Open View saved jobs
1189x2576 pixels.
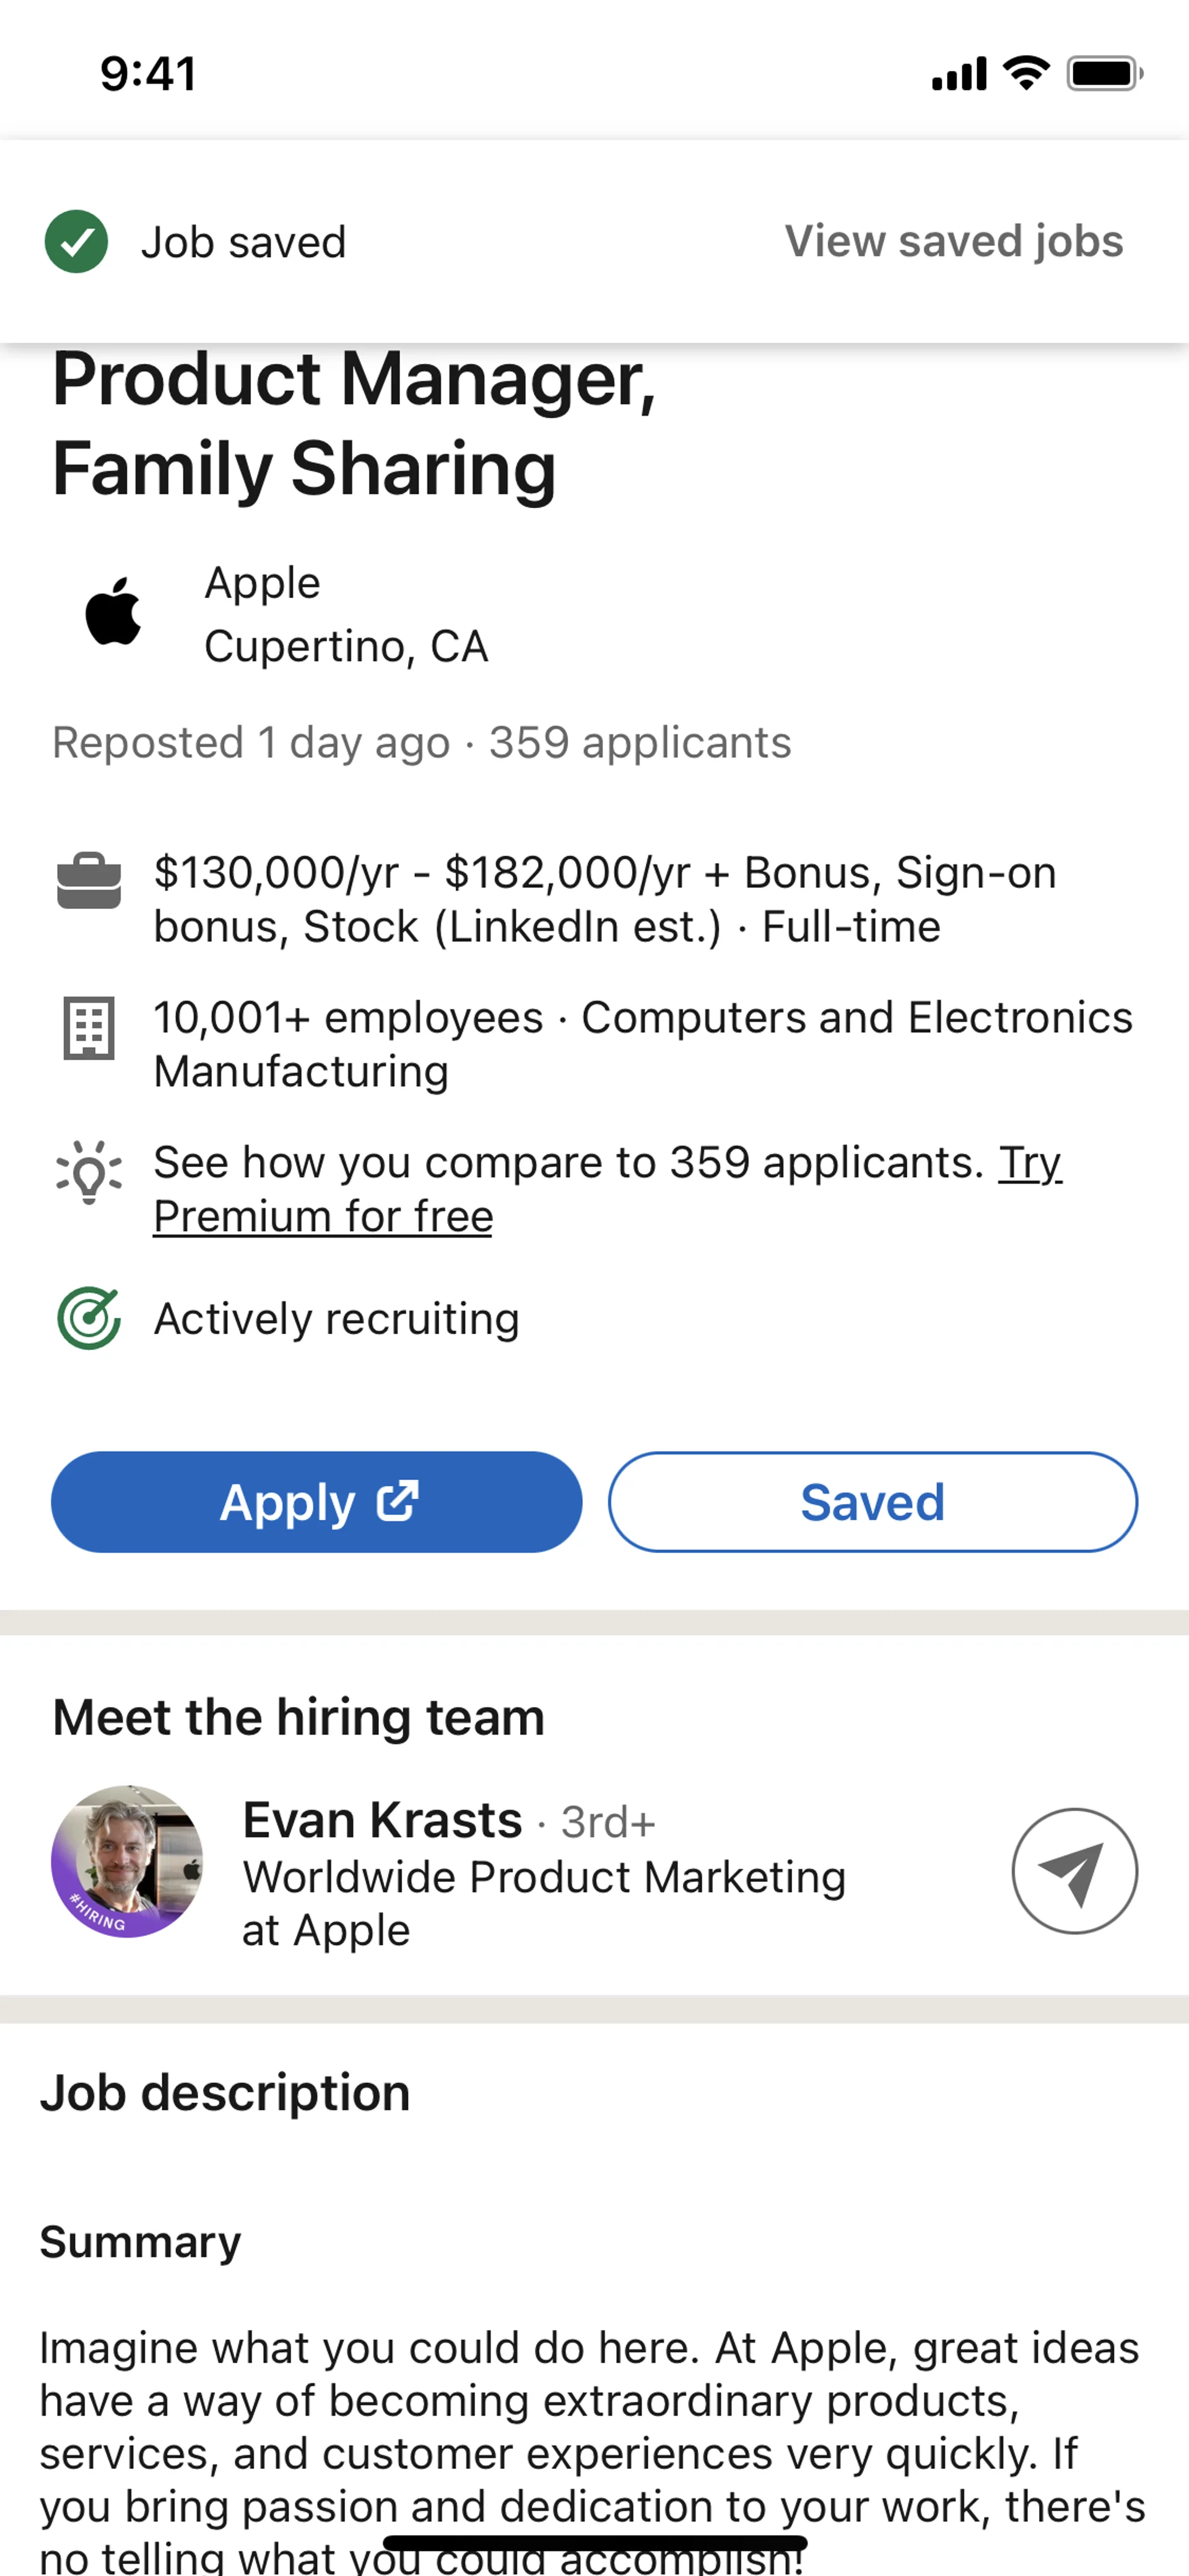pyautogui.click(x=953, y=242)
